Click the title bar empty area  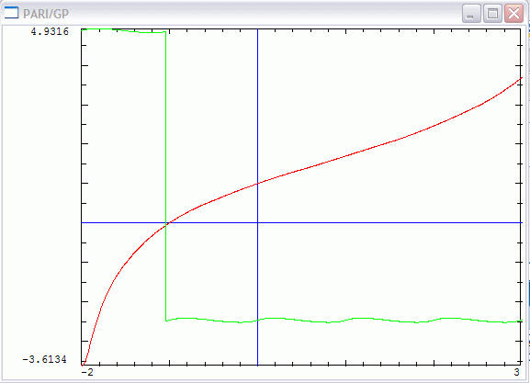pos(264,14)
